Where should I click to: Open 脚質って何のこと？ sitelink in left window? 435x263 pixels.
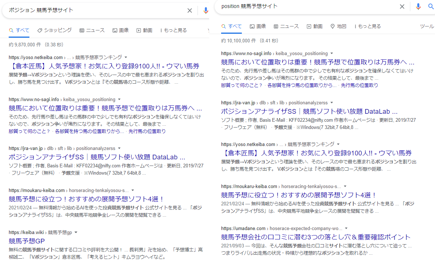(x=29, y=131)
